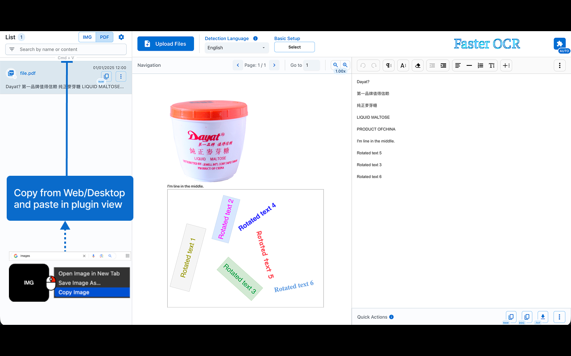
Task: Click the numbered line spacing icon
Action: [x=480, y=65]
